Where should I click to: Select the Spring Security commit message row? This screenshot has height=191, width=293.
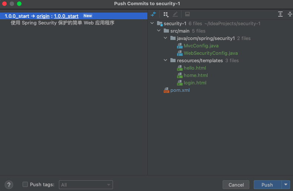(x=62, y=23)
